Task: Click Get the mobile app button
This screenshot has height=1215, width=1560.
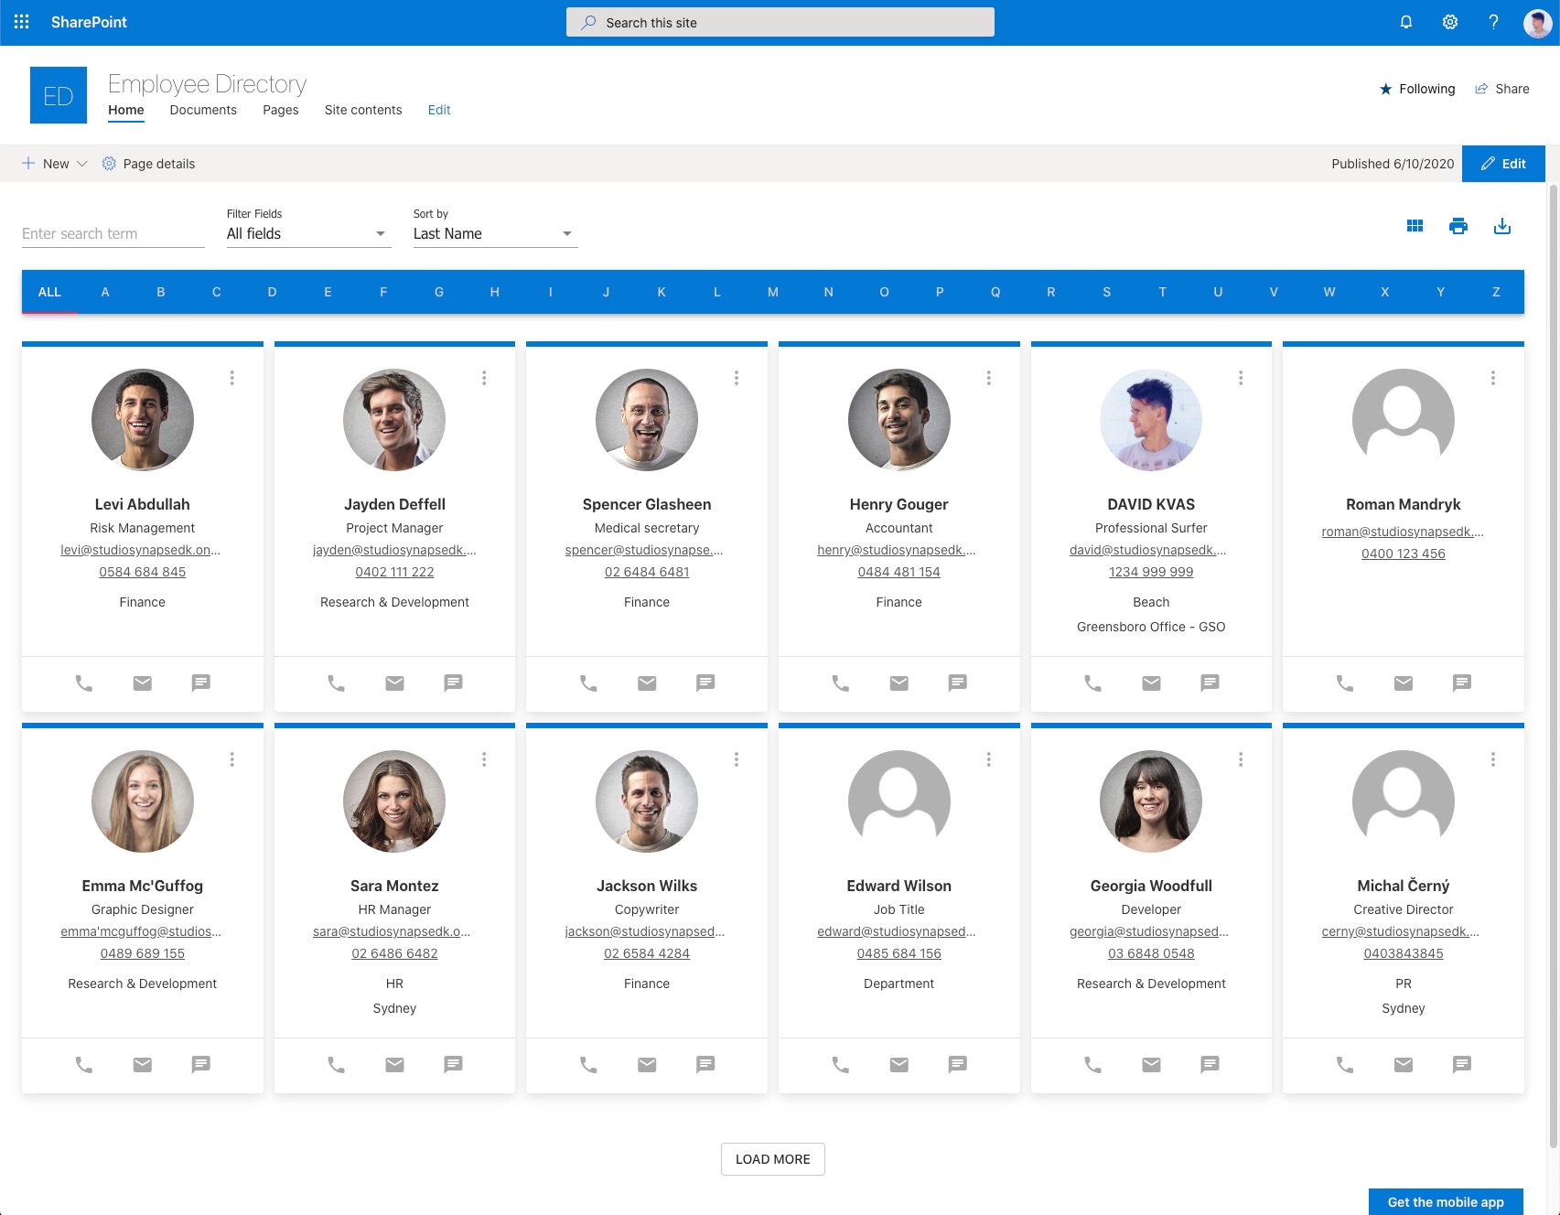Action: [x=1446, y=1202]
